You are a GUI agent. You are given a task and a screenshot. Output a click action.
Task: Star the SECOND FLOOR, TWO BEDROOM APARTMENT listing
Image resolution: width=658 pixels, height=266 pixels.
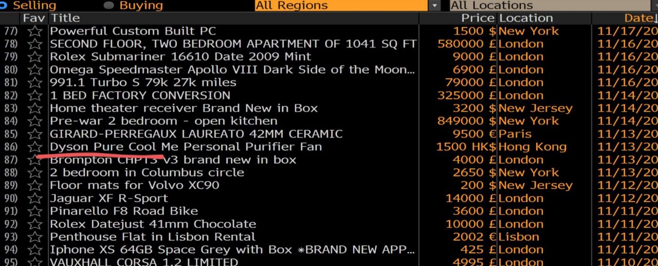tap(34, 44)
